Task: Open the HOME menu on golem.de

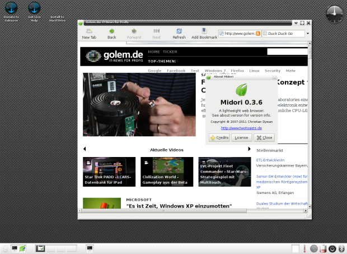Action: coord(154,52)
